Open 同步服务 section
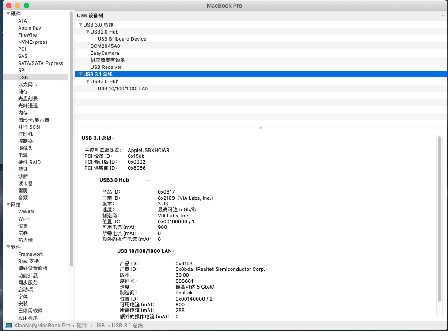 tap(28, 282)
